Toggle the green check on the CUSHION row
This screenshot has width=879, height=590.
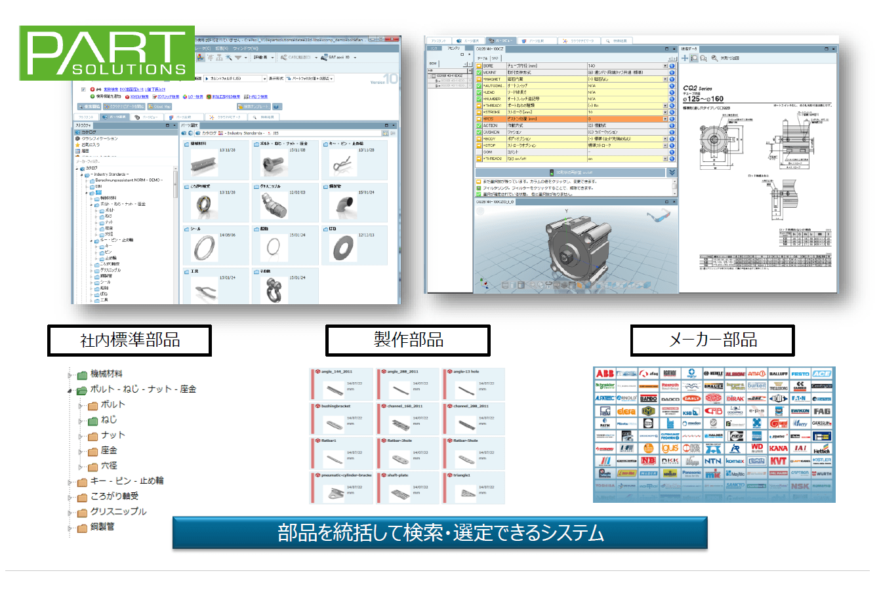coord(479,132)
